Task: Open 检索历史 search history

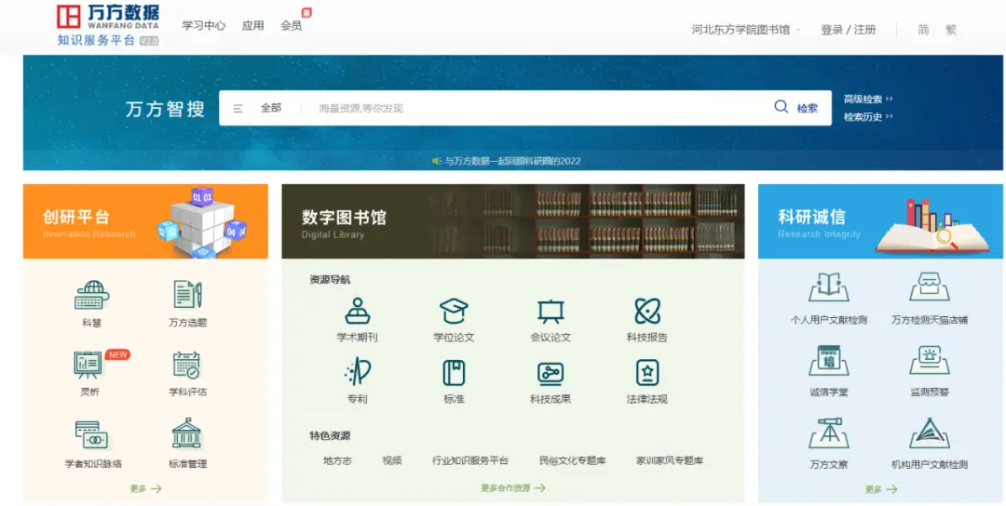Action: (868, 117)
